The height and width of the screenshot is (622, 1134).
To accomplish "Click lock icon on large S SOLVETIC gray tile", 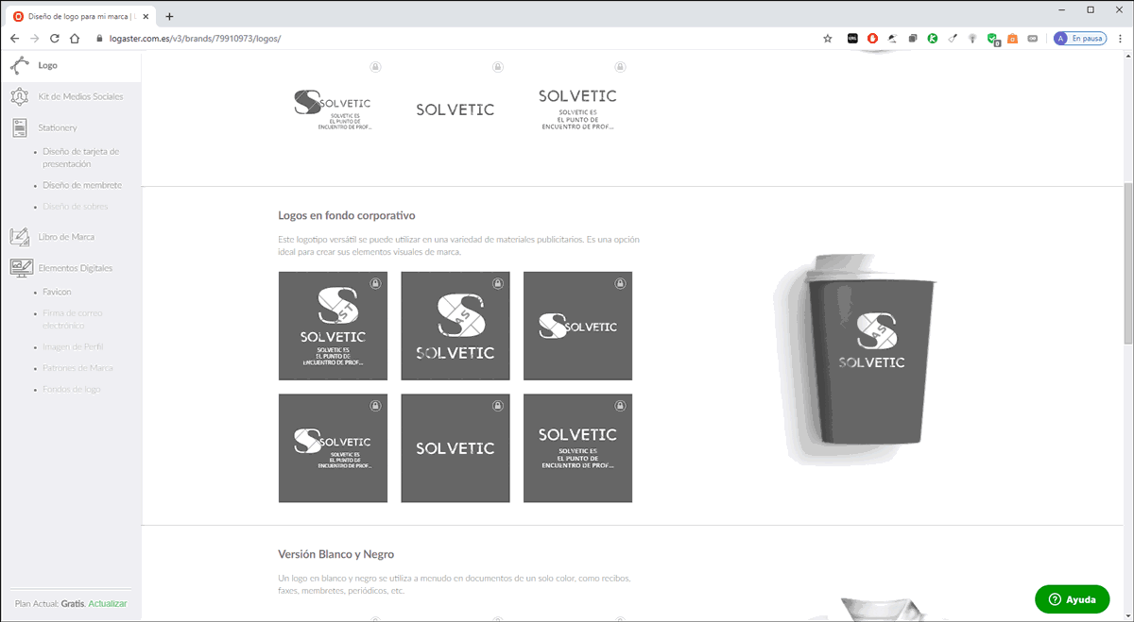I will (x=498, y=283).
